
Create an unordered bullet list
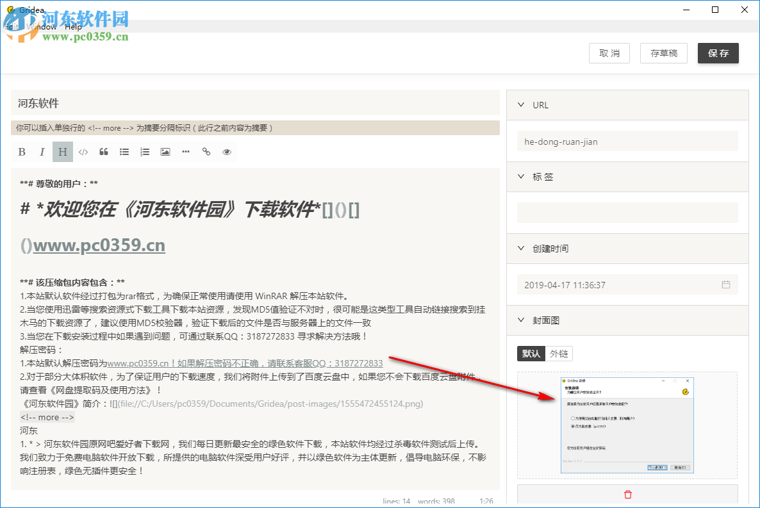click(x=124, y=152)
